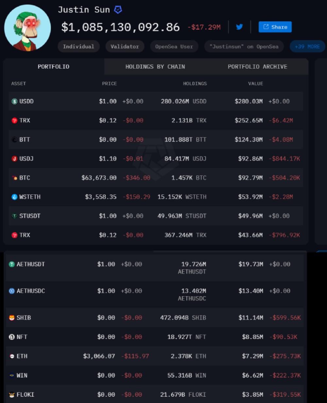327x403 pixels.
Task: Open the Justin Sun profile avatar
Action: point(27,28)
